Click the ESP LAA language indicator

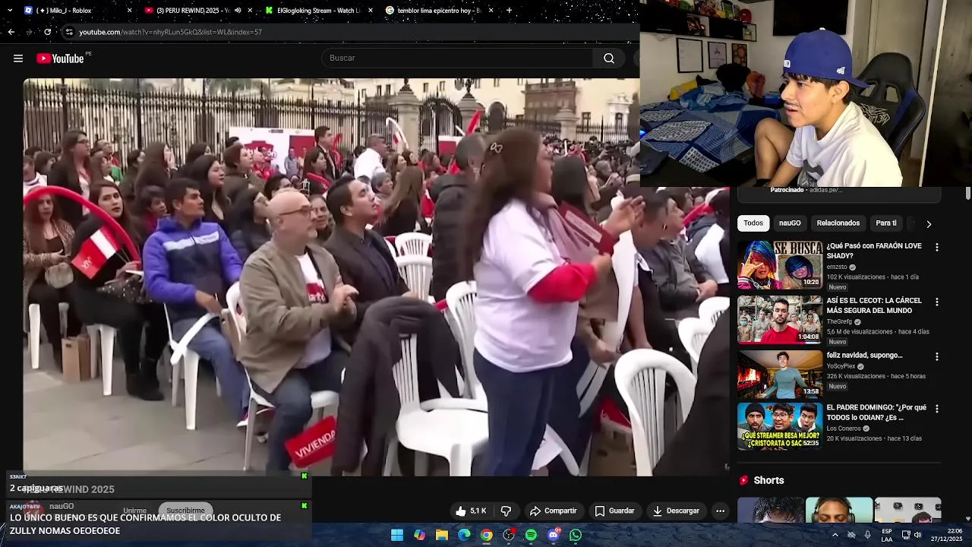[887, 535]
